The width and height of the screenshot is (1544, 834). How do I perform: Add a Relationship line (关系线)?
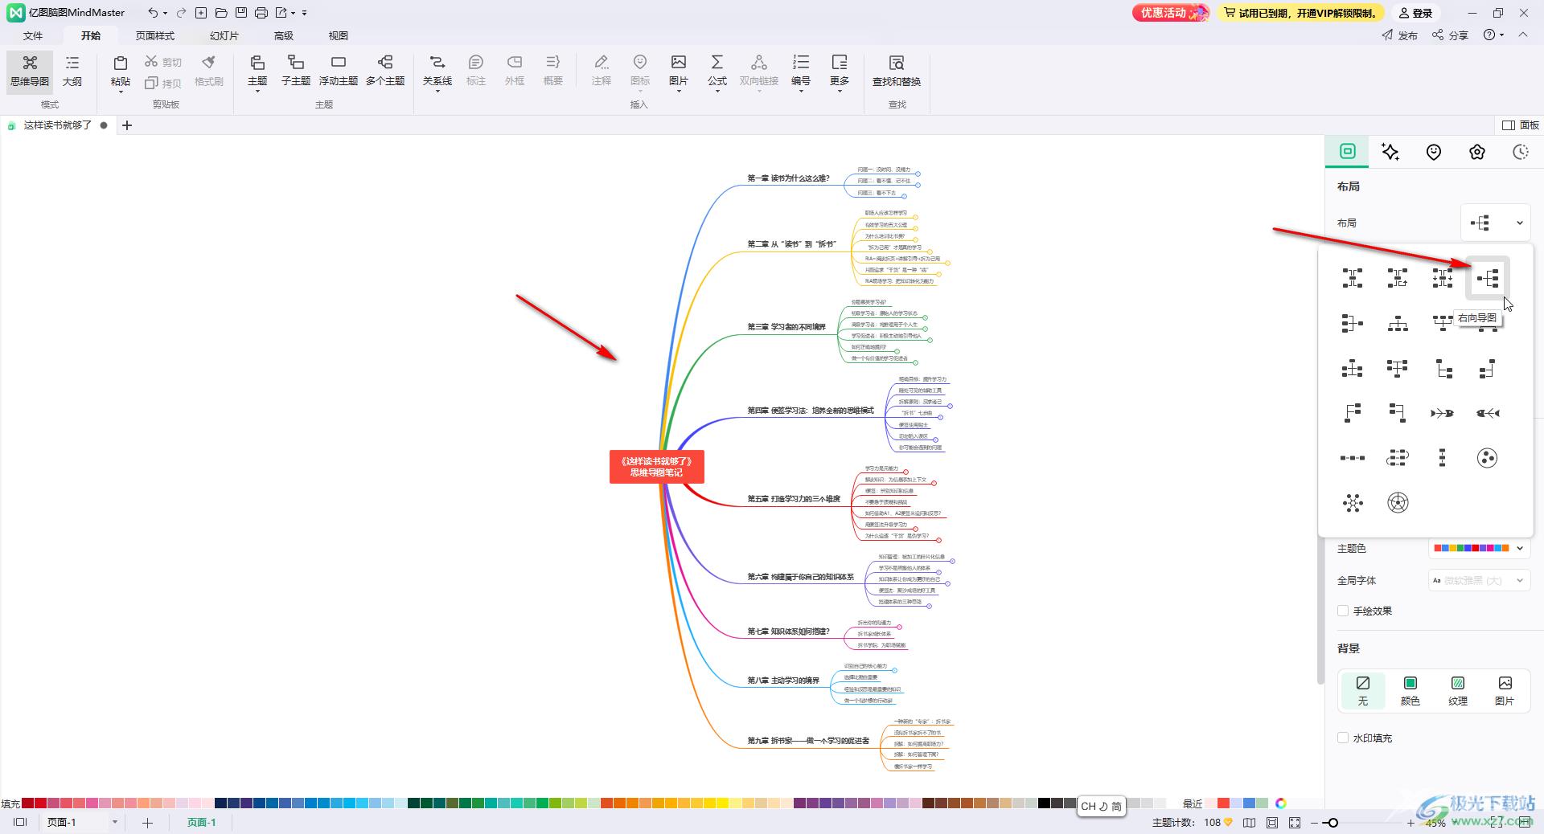coord(437,71)
